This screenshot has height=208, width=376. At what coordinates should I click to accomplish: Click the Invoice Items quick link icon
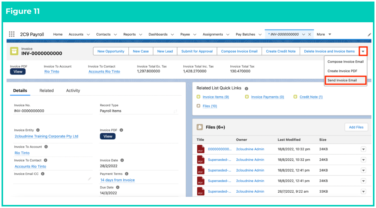click(198, 97)
